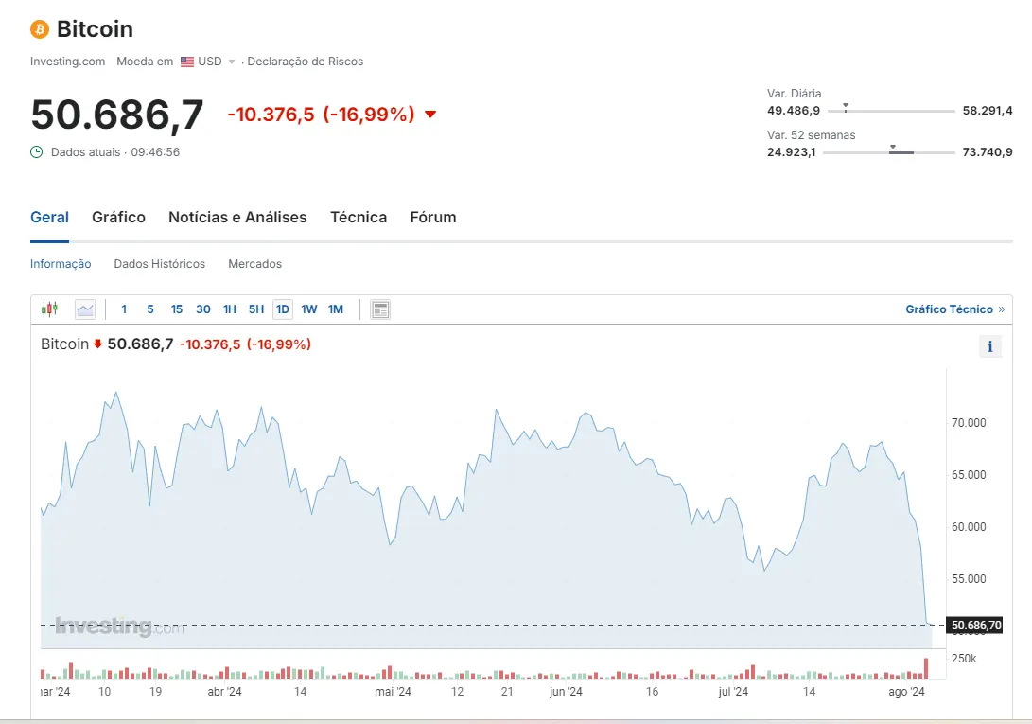This screenshot has width=1032, height=724.
Task: Click the orange Bitcoin logo icon
Action: point(40,29)
